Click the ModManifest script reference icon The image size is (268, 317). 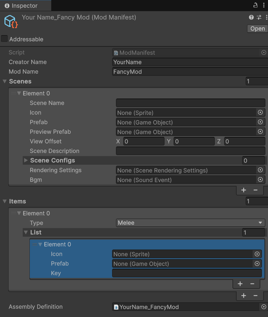[x=264, y=52]
